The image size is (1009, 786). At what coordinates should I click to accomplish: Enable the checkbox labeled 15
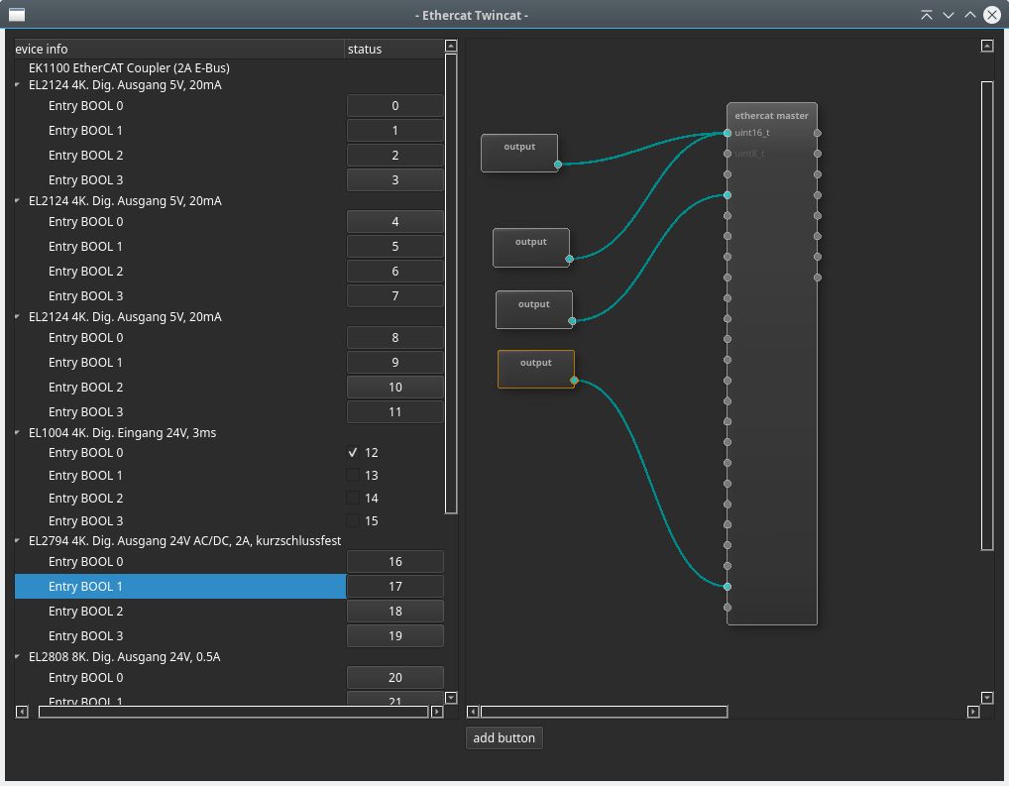[x=353, y=520]
